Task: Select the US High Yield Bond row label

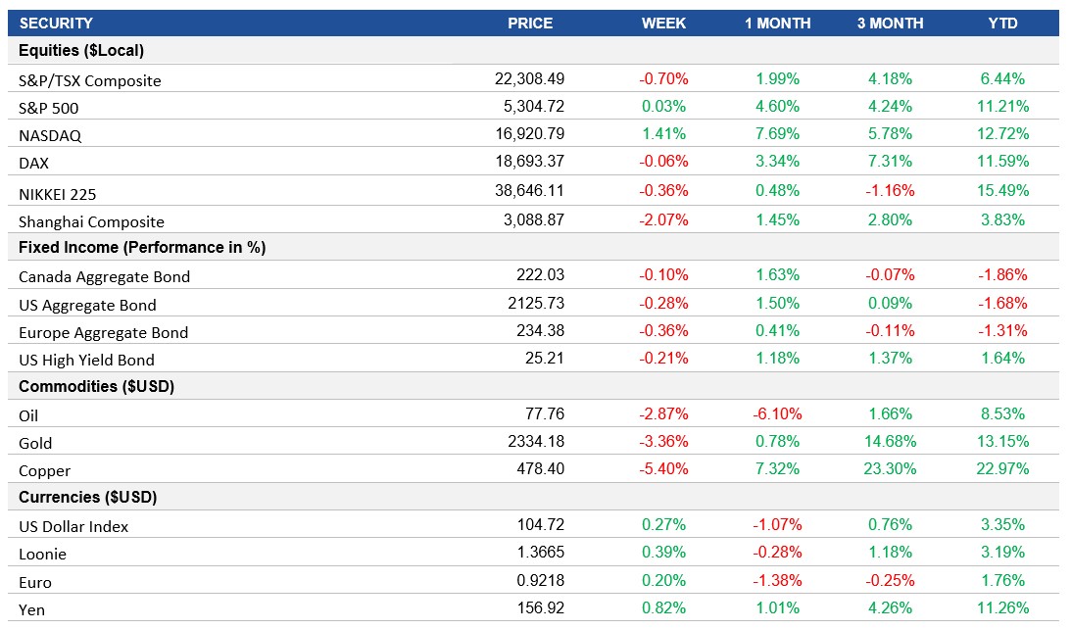Action: (x=84, y=360)
